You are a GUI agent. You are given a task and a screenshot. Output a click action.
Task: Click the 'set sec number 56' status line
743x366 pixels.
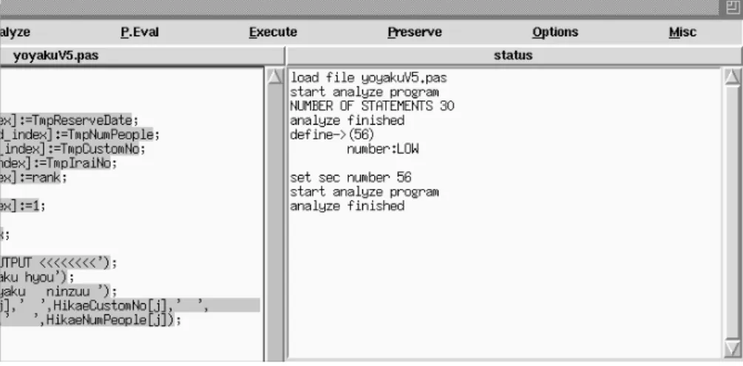[350, 178]
